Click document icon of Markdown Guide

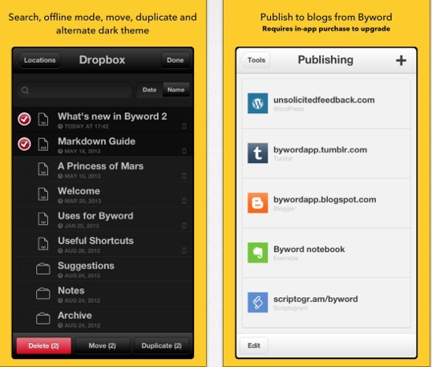coord(43,145)
